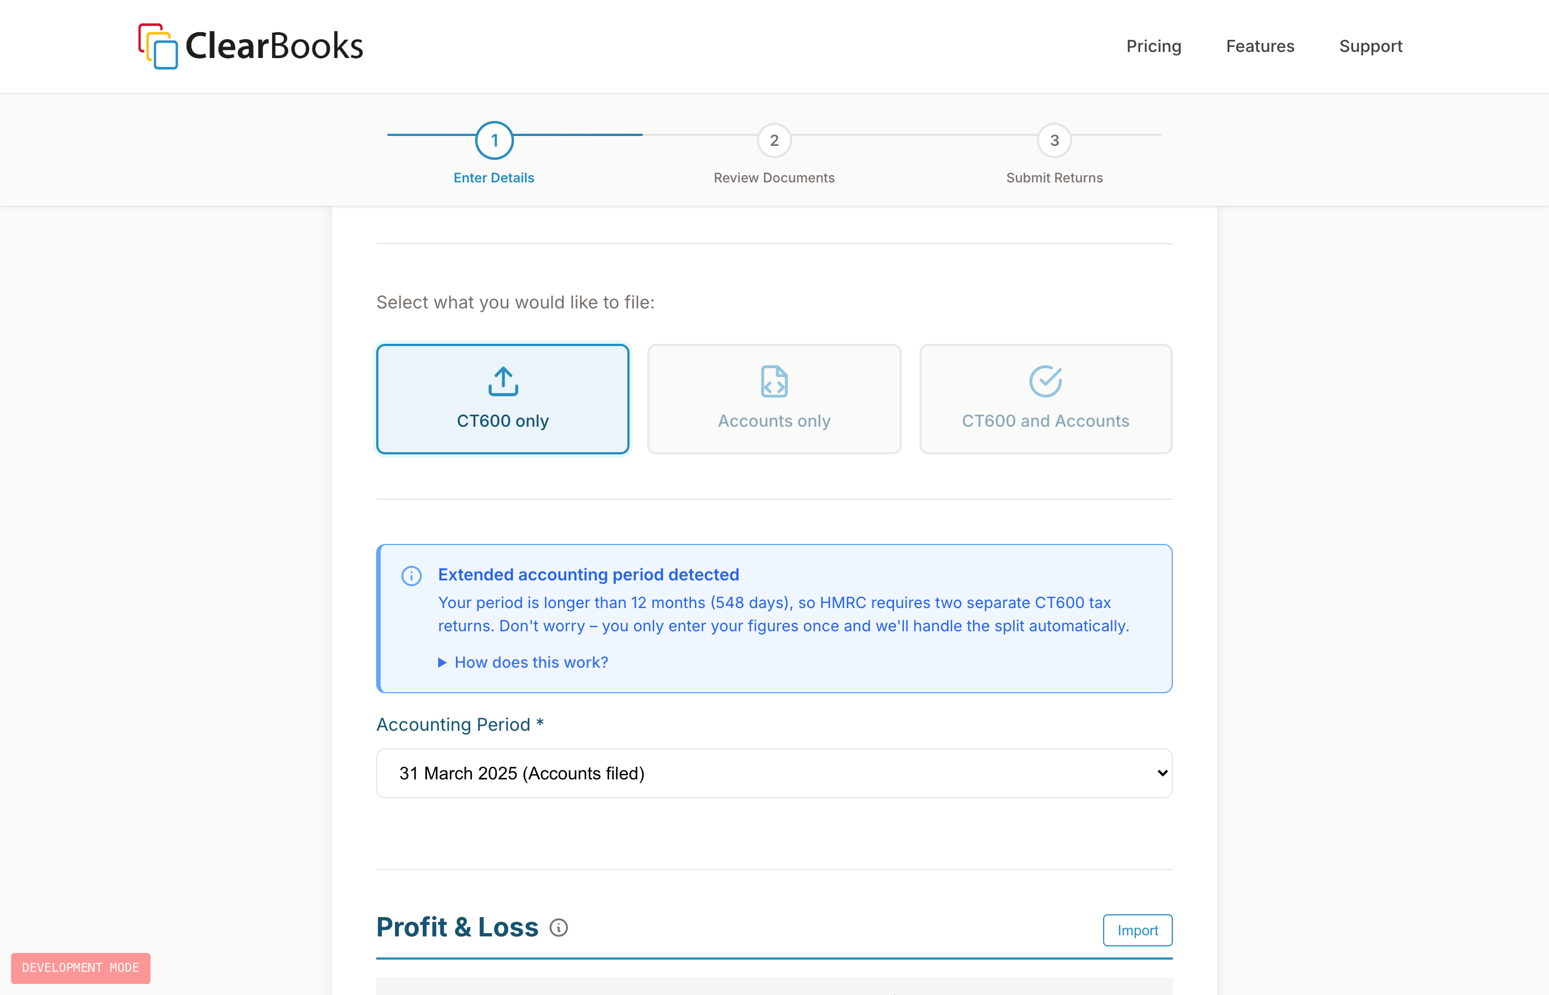This screenshot has width=1549, height=995.
Task: Click the checkmark icon on CT600 and Accounts card
Action: click(1046, 381)
